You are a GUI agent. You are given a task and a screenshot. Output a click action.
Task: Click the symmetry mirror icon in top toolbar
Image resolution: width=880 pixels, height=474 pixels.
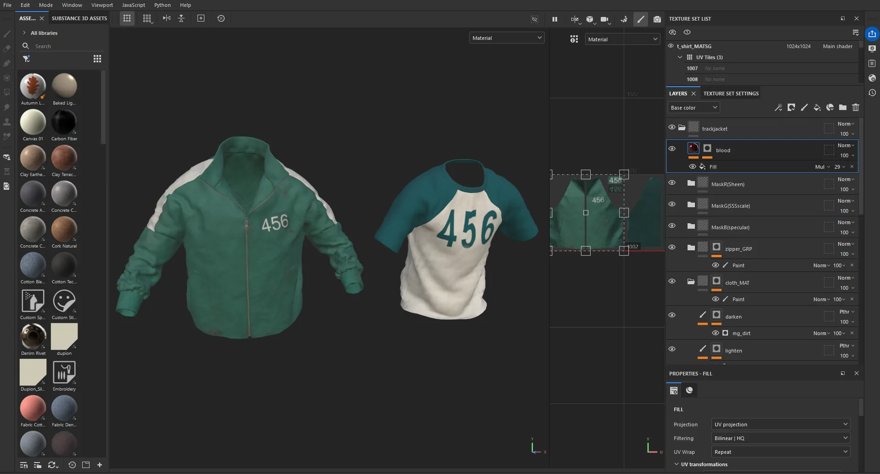click(166, 18)
